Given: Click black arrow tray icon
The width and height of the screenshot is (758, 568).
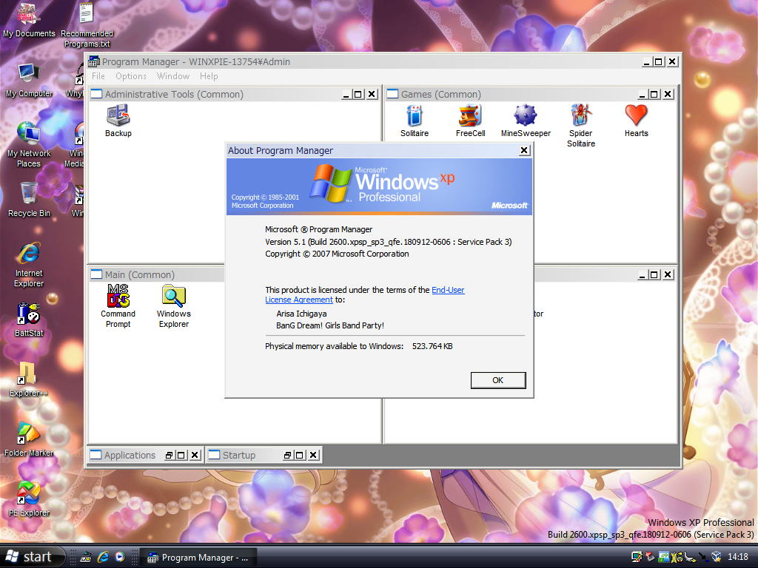Looking at the screenshot, I should click(x=703, y=557).
